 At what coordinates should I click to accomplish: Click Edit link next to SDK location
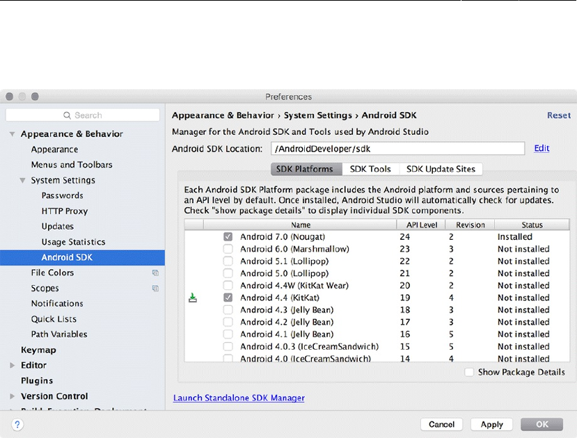pyautogui.click(x=542, y=148)
